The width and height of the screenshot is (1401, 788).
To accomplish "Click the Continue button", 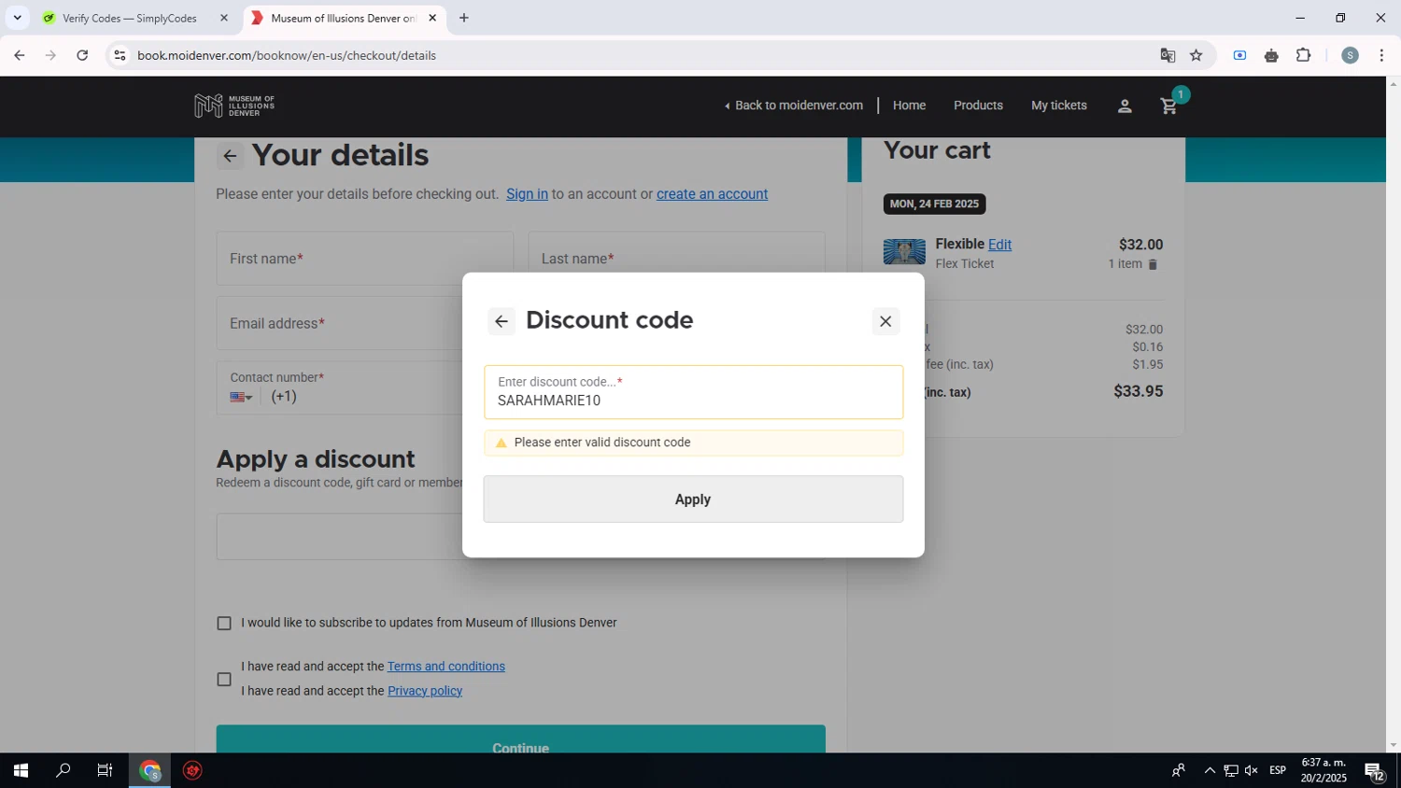I will point(520,739).
